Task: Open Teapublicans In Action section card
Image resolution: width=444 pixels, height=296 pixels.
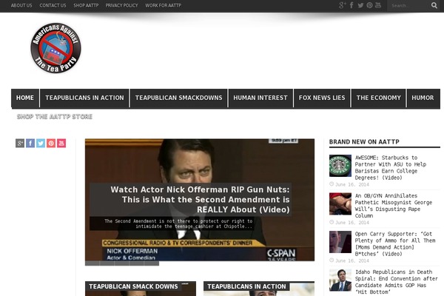Action: point(259,289)
